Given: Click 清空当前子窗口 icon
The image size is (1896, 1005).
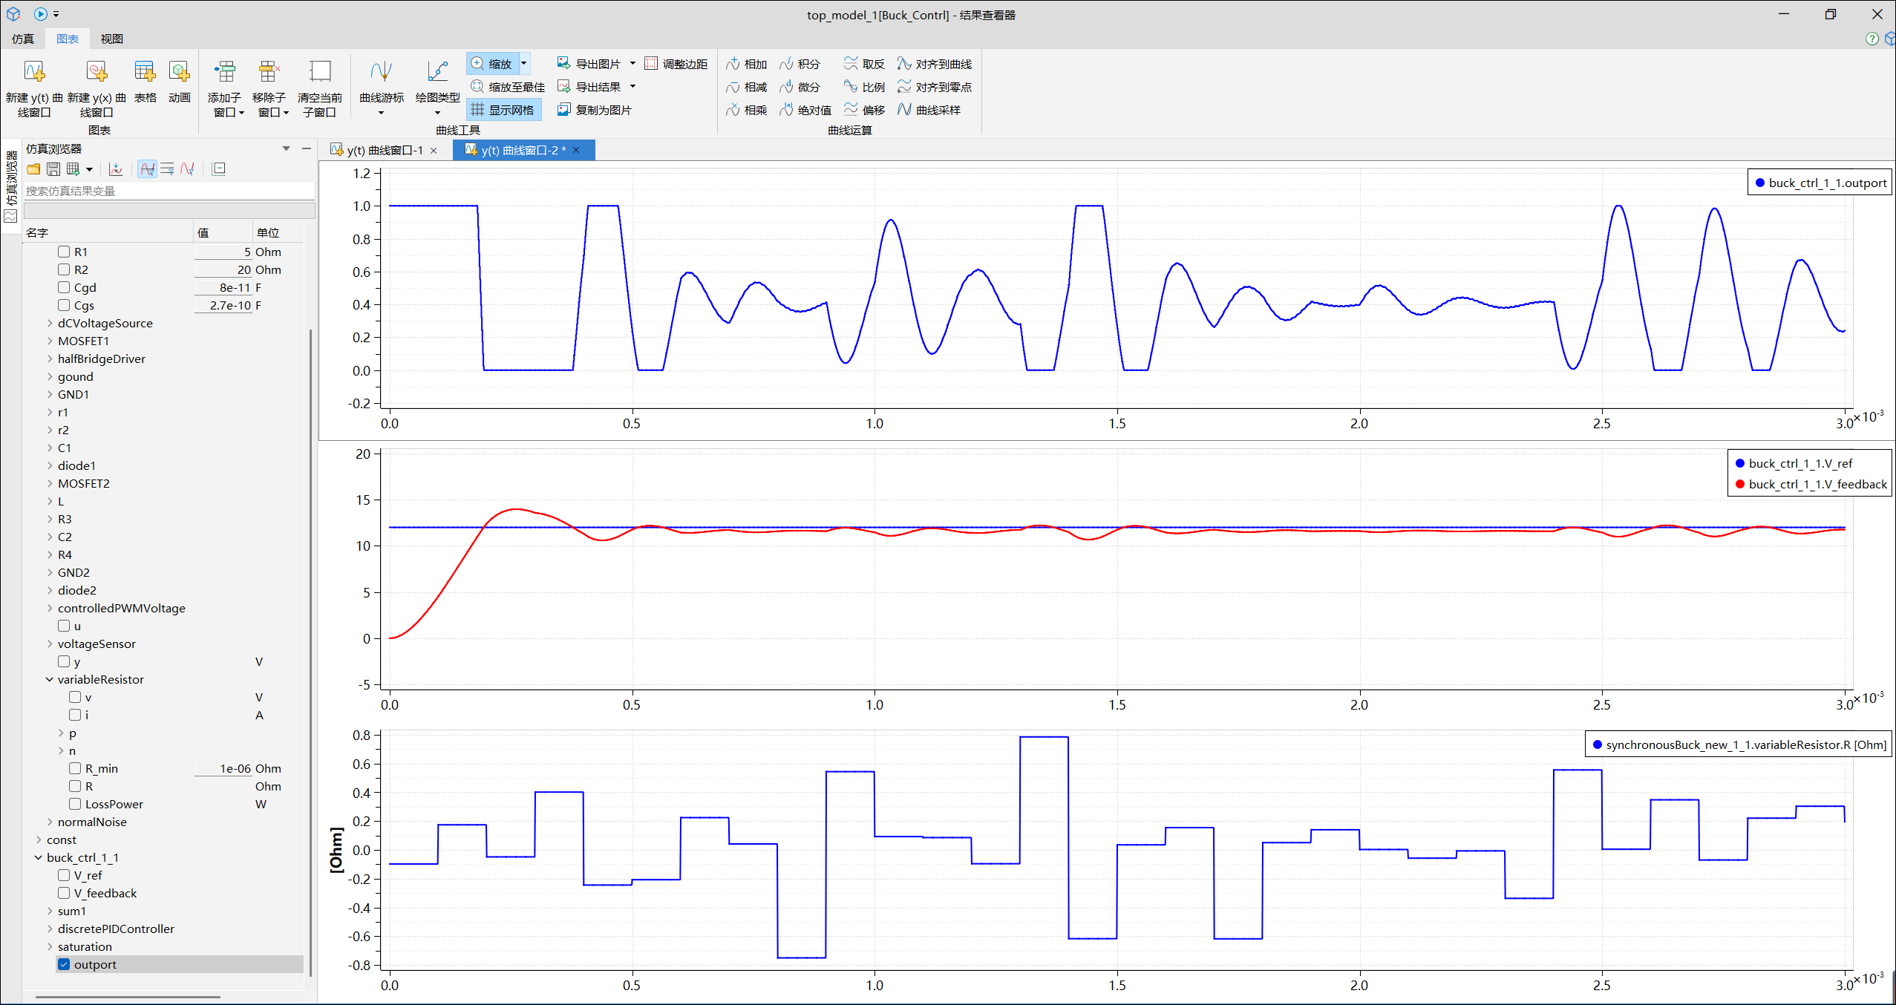Looking at the screenshot, I should [320, 72].
